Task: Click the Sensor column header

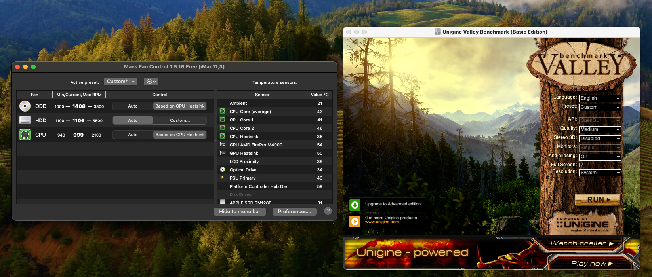Action: coord(262,95)
